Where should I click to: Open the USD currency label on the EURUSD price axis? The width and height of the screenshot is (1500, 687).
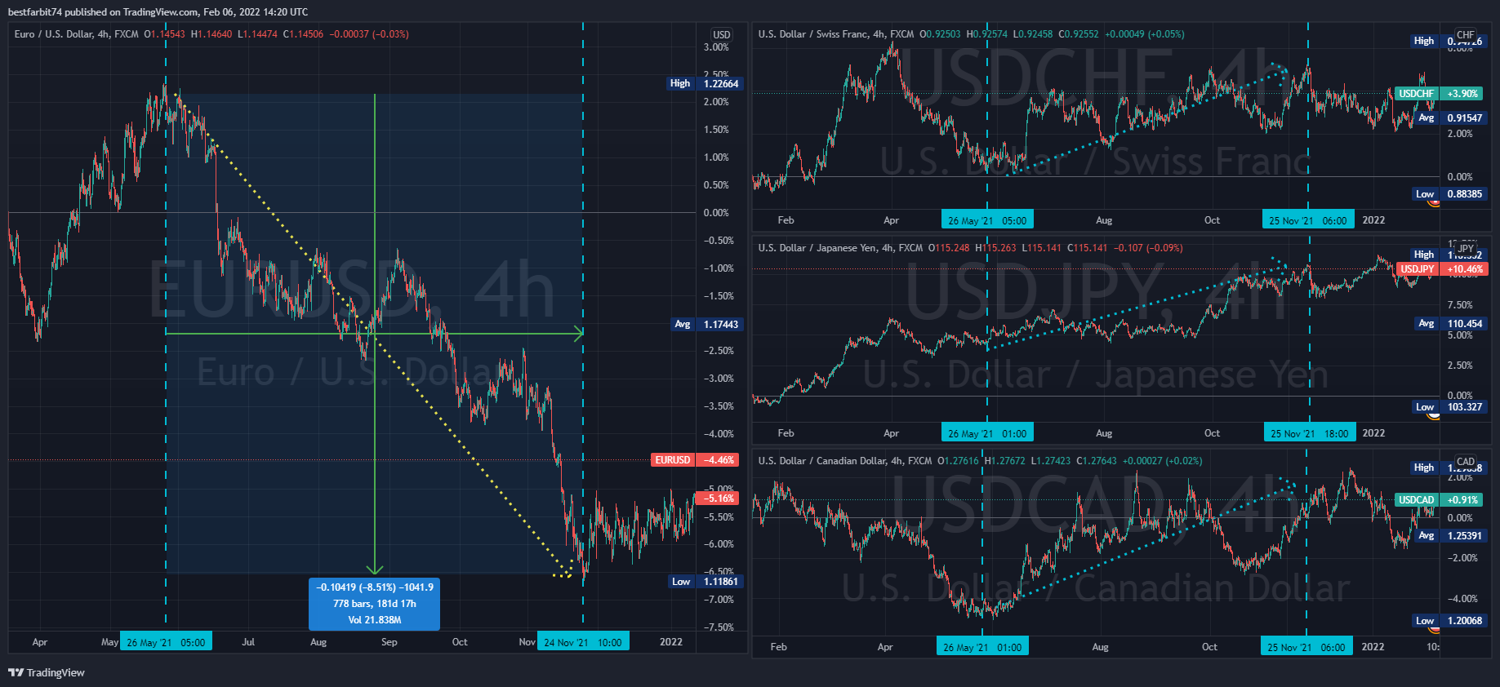[722, 35]
